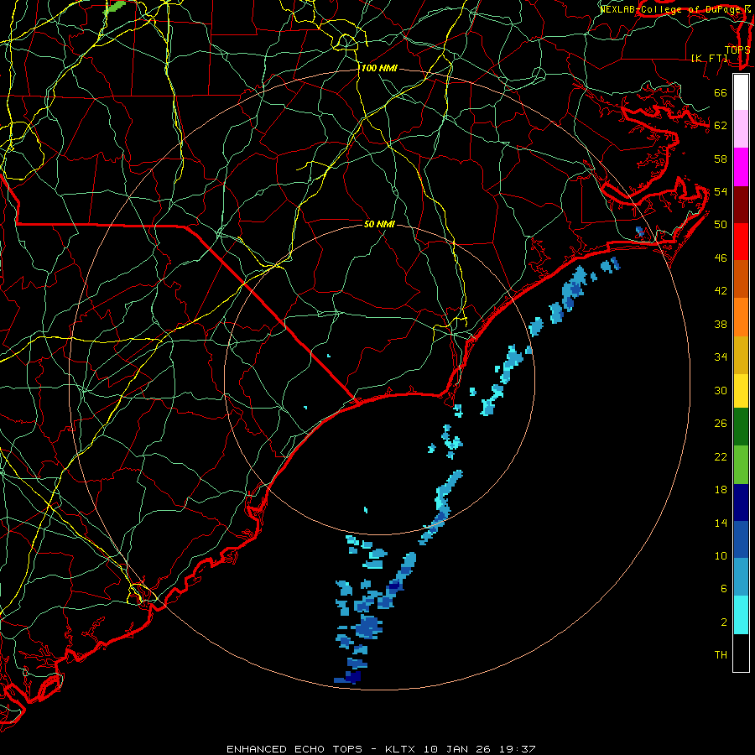
Task: Click the 10 JAN 26 date text
Action: coord(456,749)
